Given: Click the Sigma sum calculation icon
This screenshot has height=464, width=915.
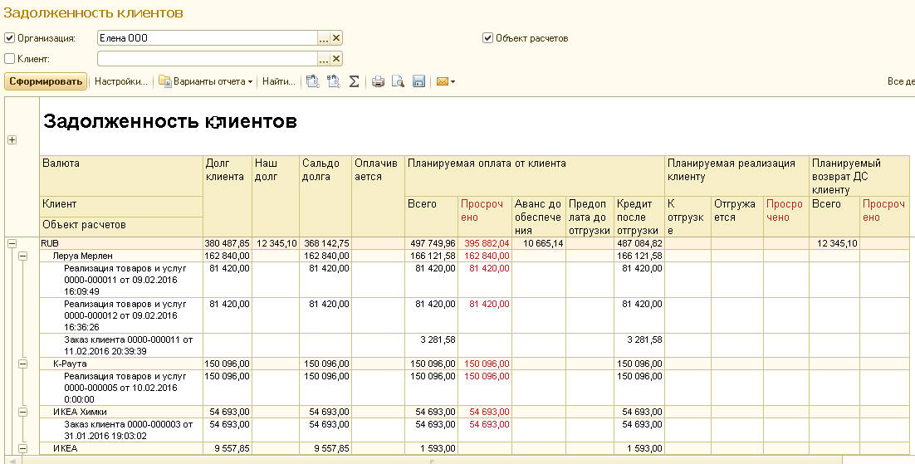Looking at the screenshot, I should point(355,81).
